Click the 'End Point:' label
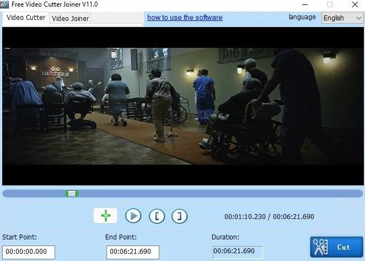Screen dimensions: 365x261 pos(121,237)
